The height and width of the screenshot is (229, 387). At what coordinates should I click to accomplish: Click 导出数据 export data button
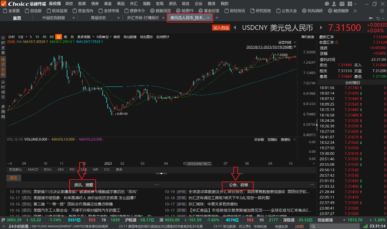coord(130,37)
